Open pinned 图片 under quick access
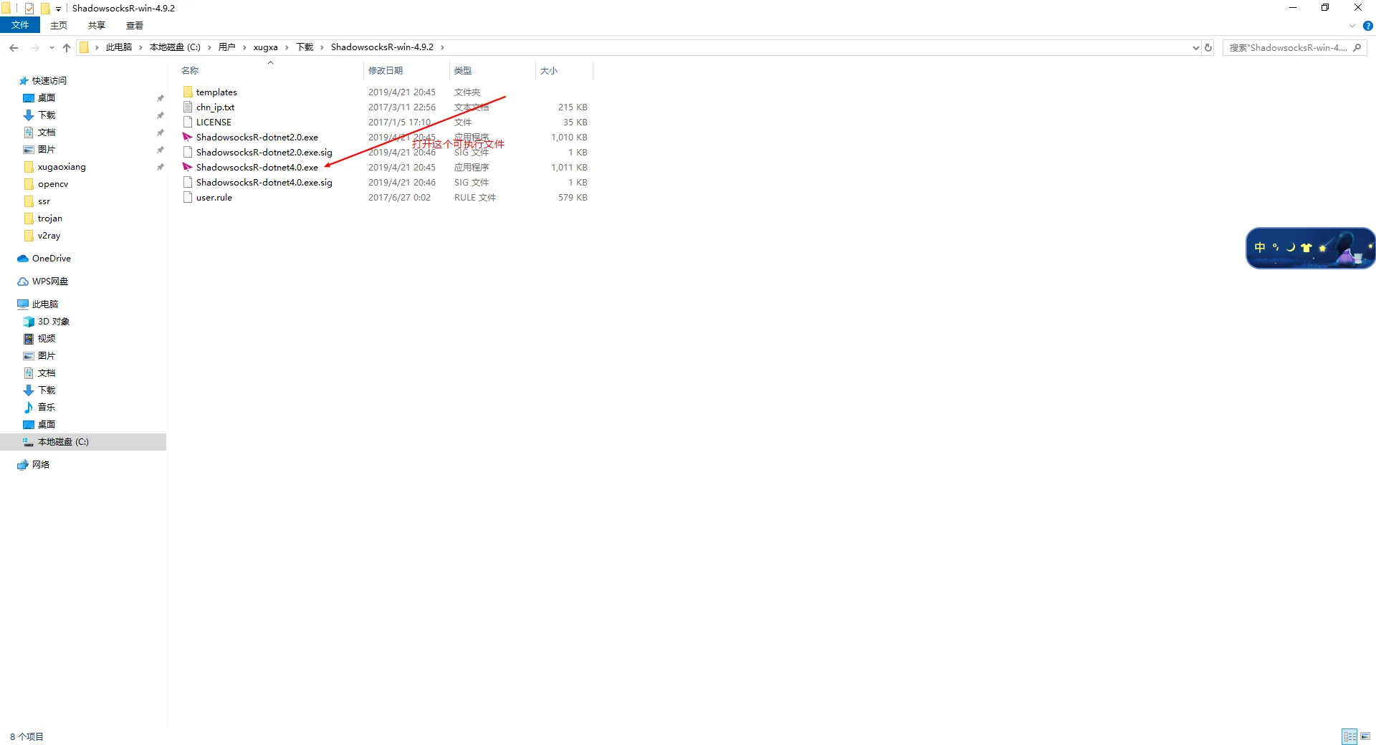The image size is (1376, 745). click(x=47, y=150)
